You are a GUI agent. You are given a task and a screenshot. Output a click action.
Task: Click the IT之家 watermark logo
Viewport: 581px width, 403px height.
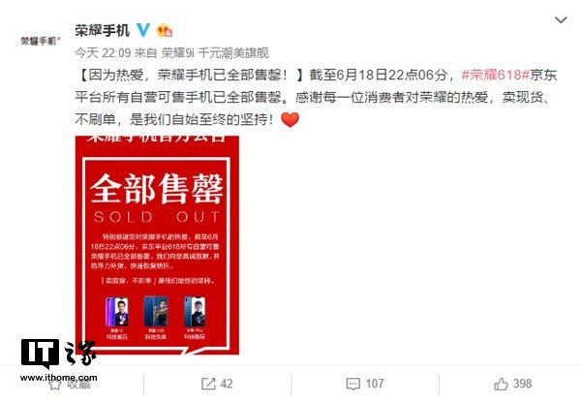(x=58, y=354)
